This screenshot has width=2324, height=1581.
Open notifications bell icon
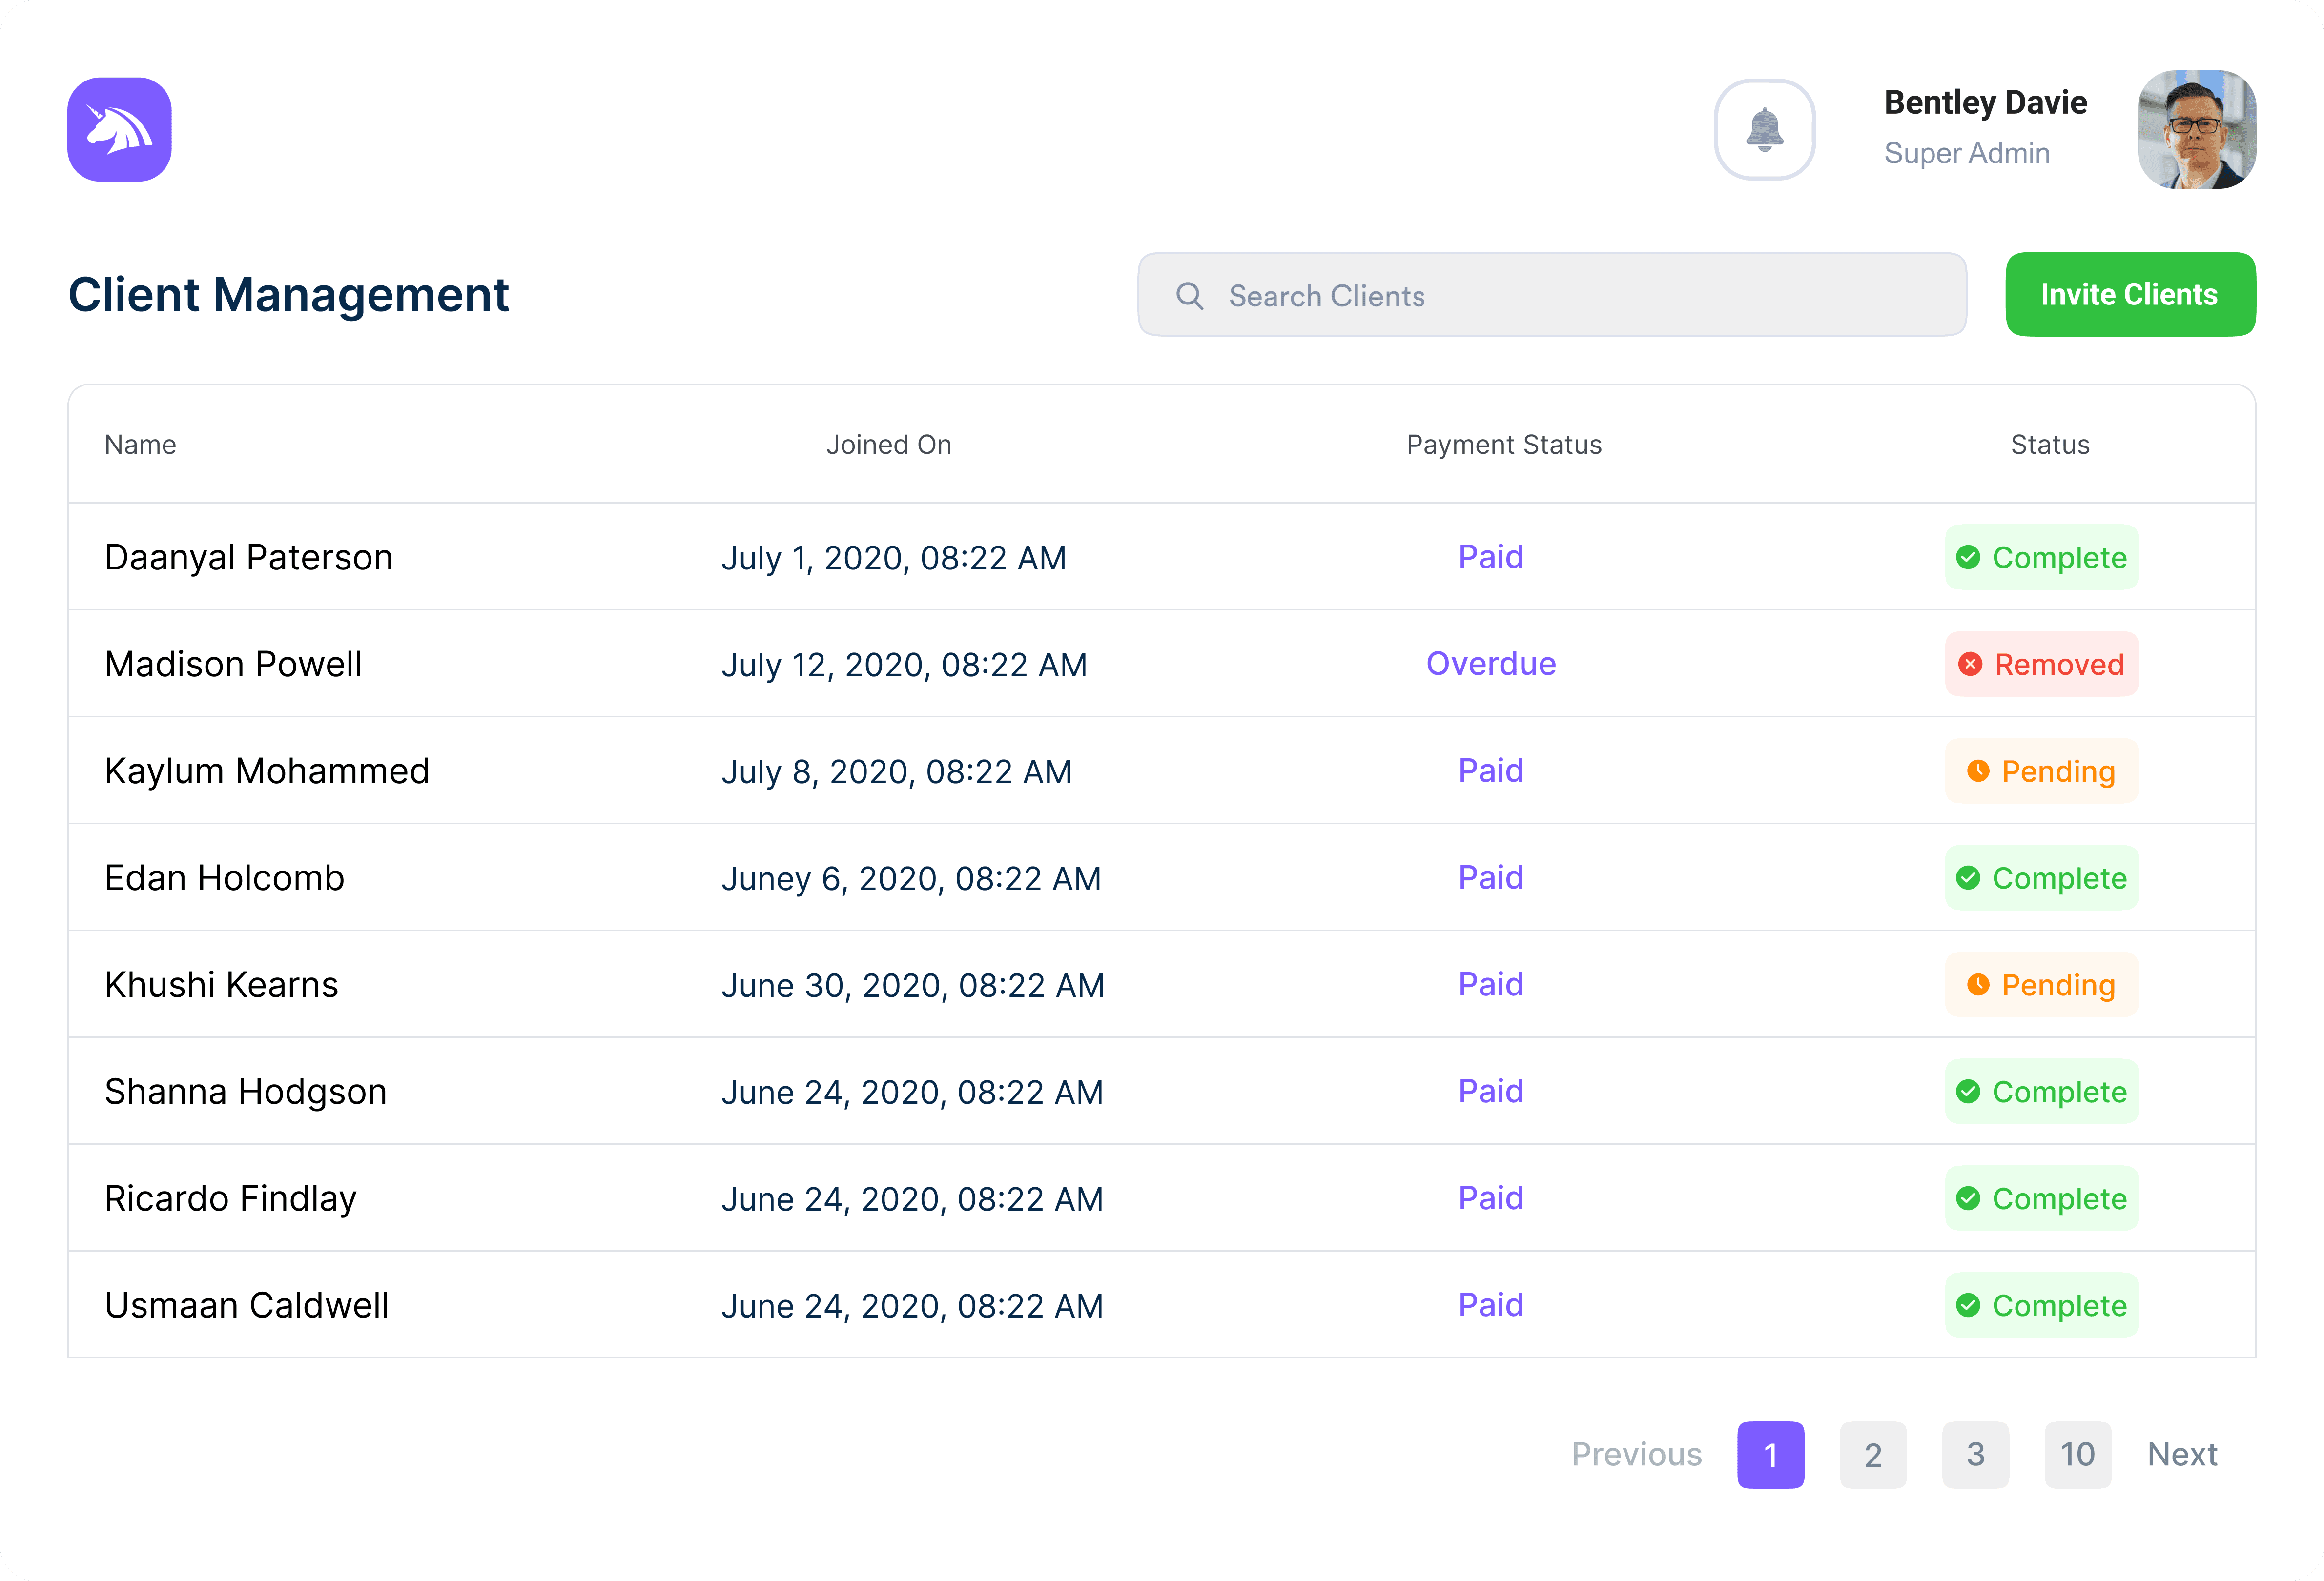click(1764, 130)
